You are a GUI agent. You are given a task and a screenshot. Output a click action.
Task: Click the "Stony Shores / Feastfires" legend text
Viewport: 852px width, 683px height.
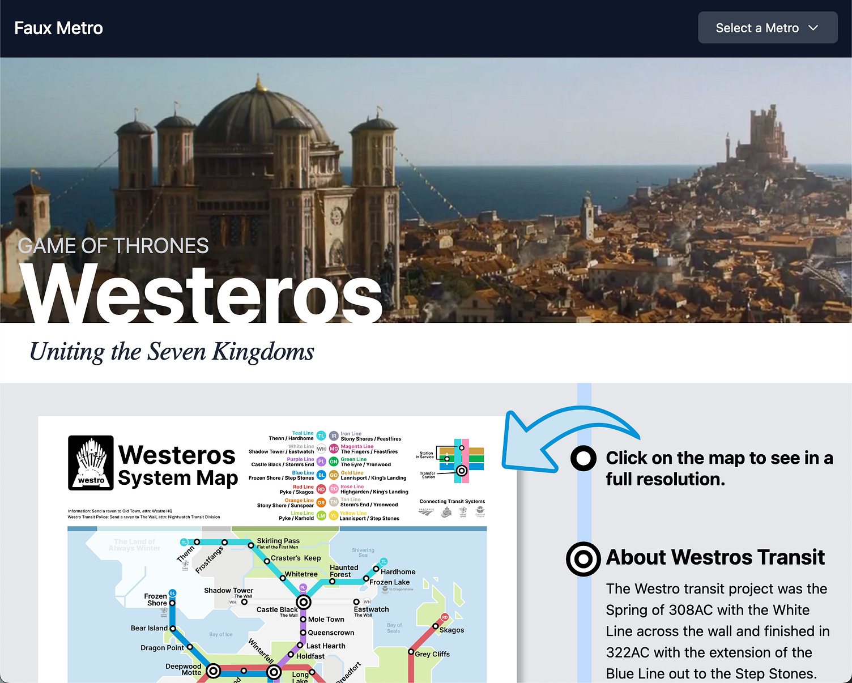tap(370, 439)
